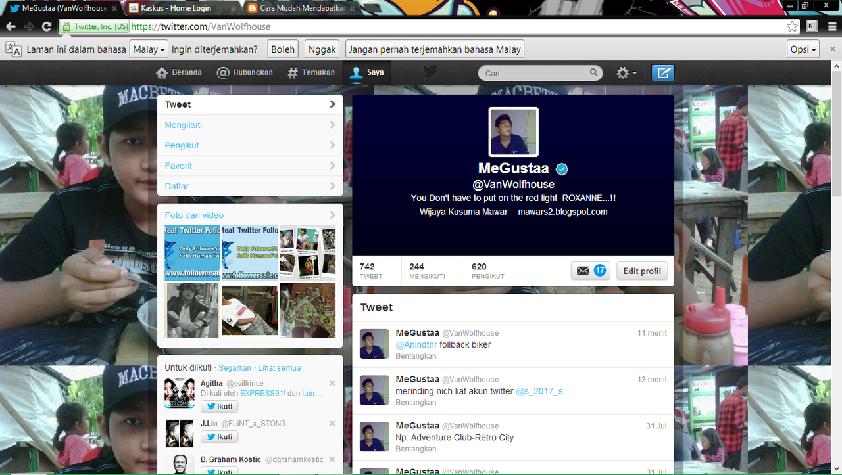Open the Malay language dropdown
Image resolution: width=842 pixels, height=475 pixels.
coord(149,49)
